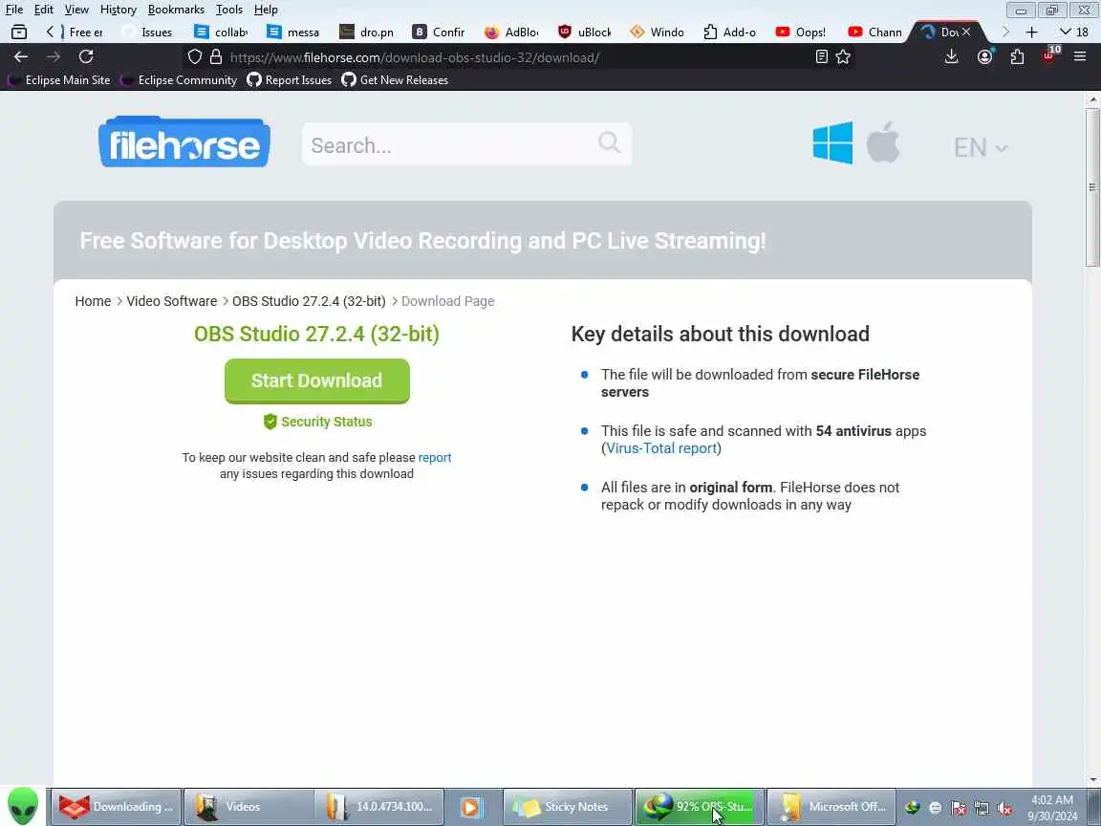Switch to the Issues tab
This screenshot has width=1101, height=826.
147,32
